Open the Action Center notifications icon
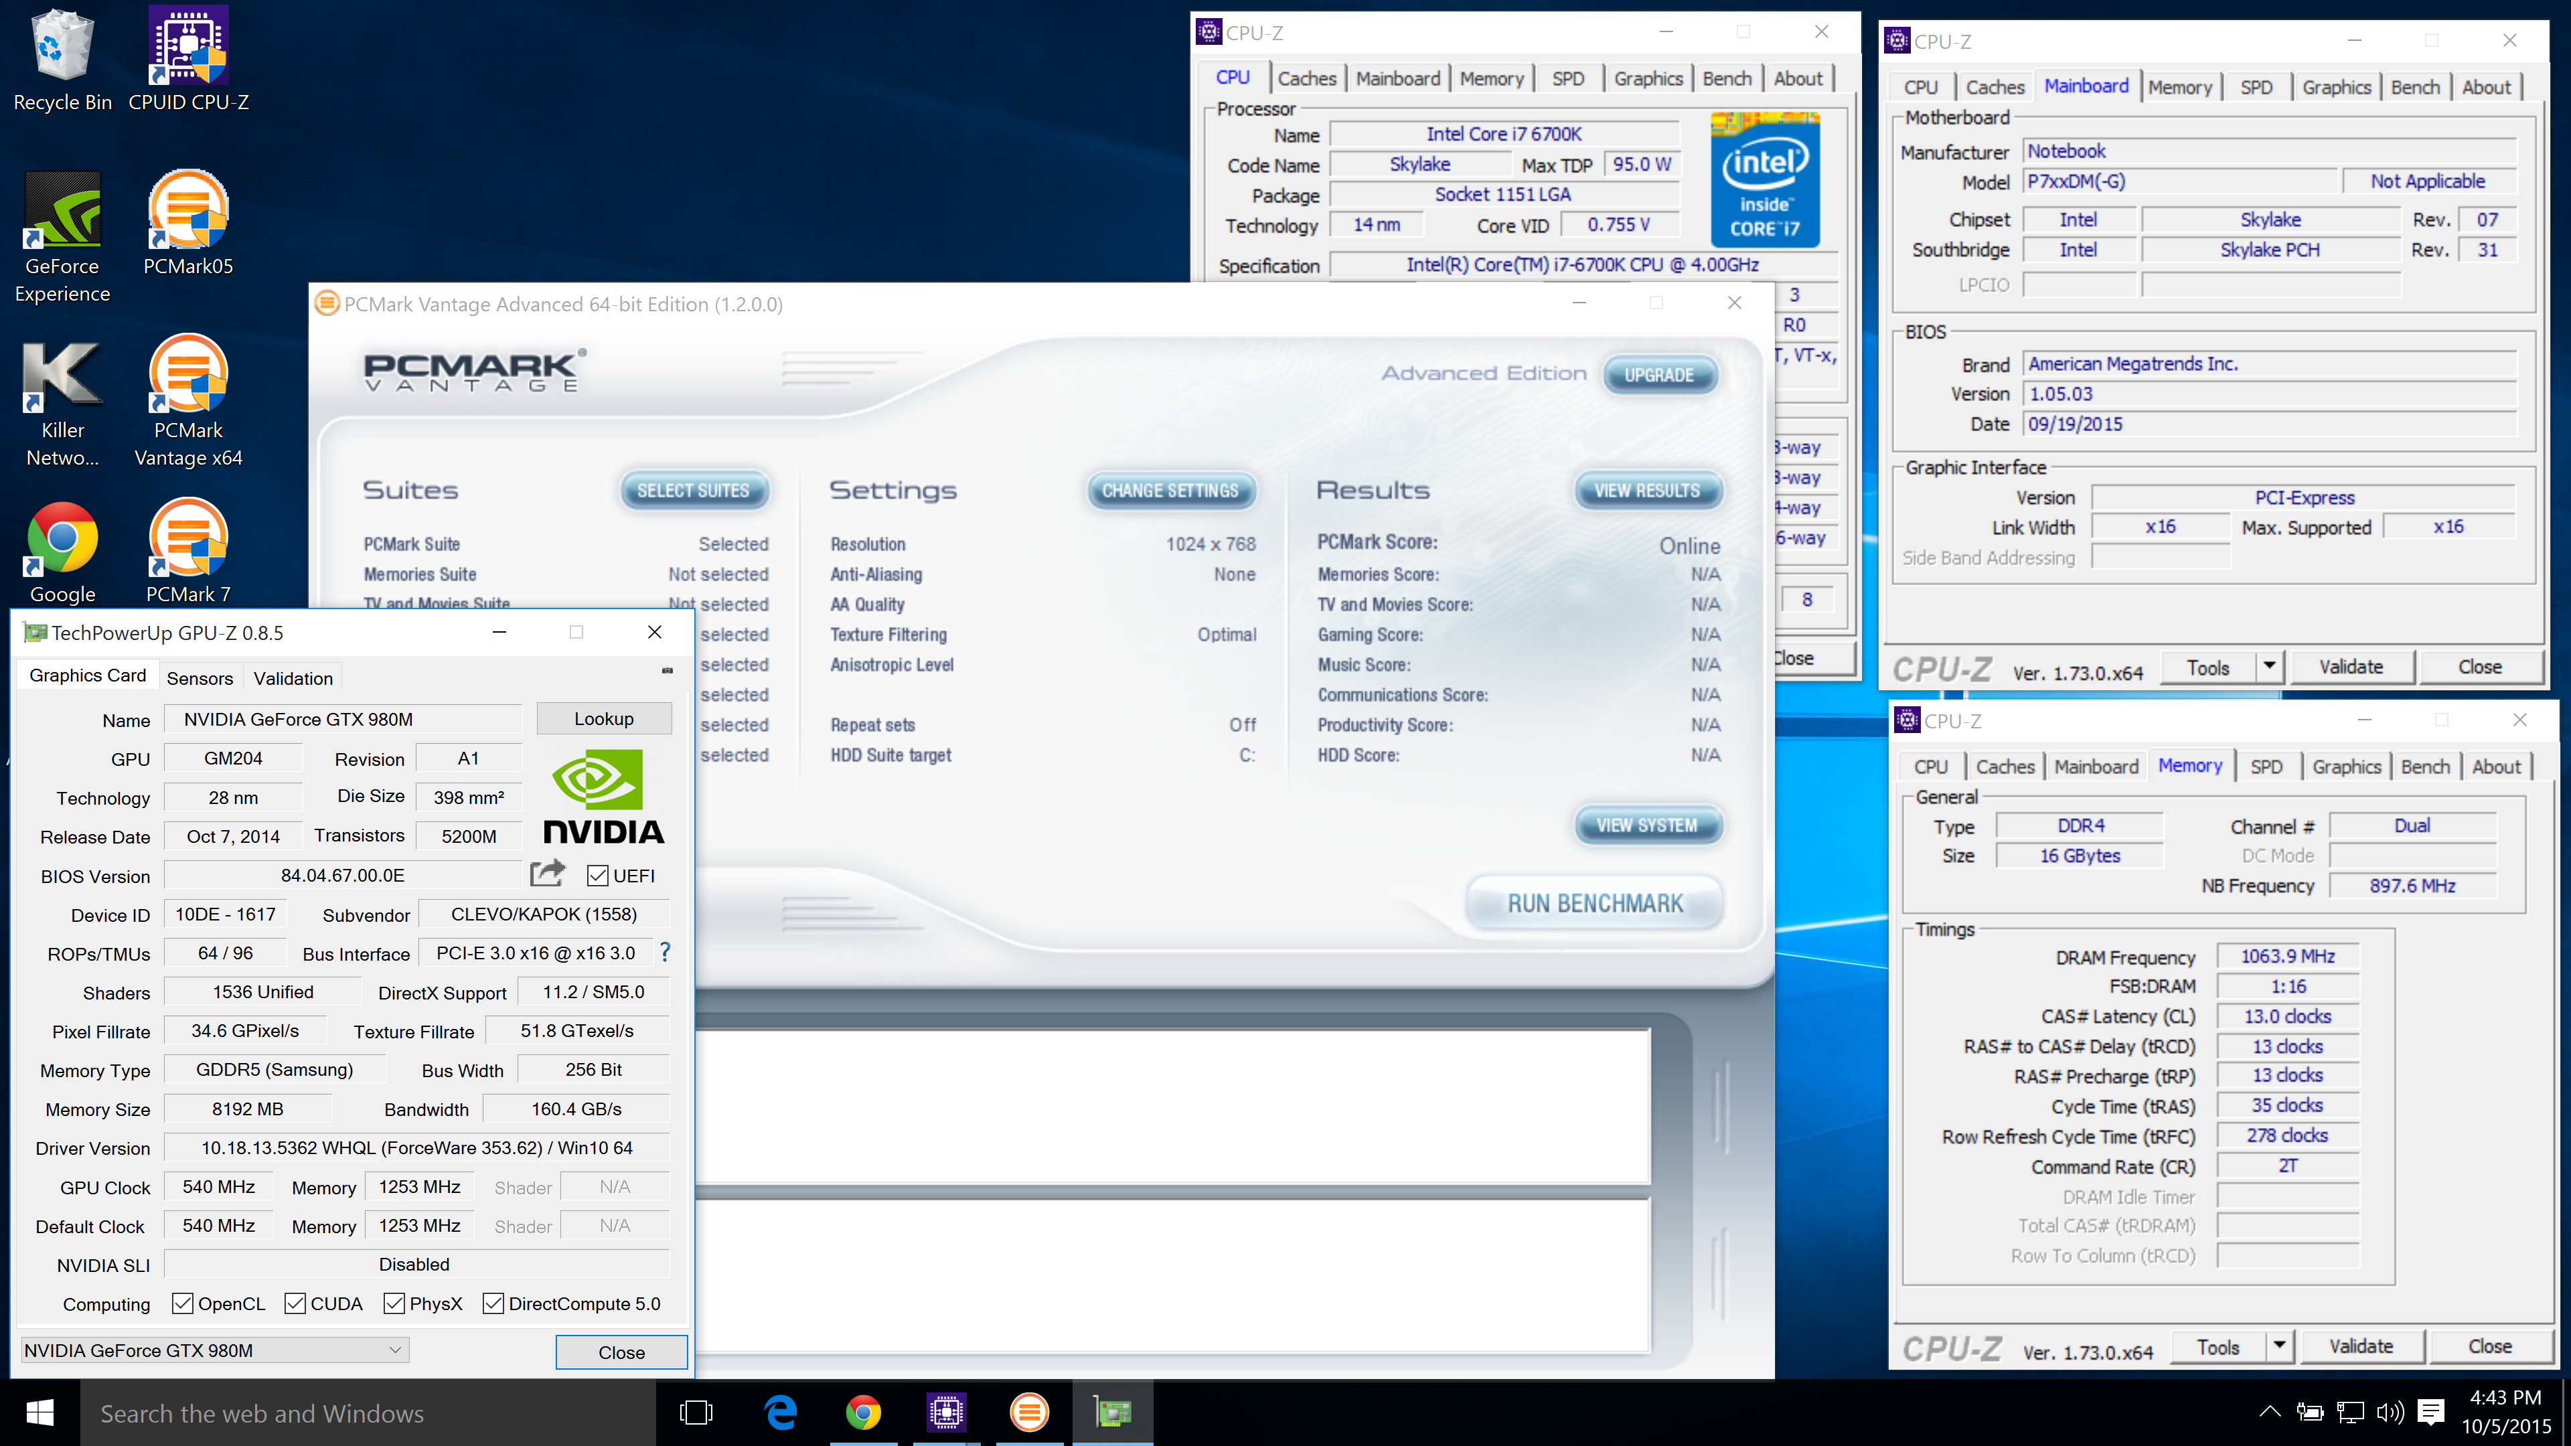Viewport: 2571px width, 1446px height. coord(2431,1412)
